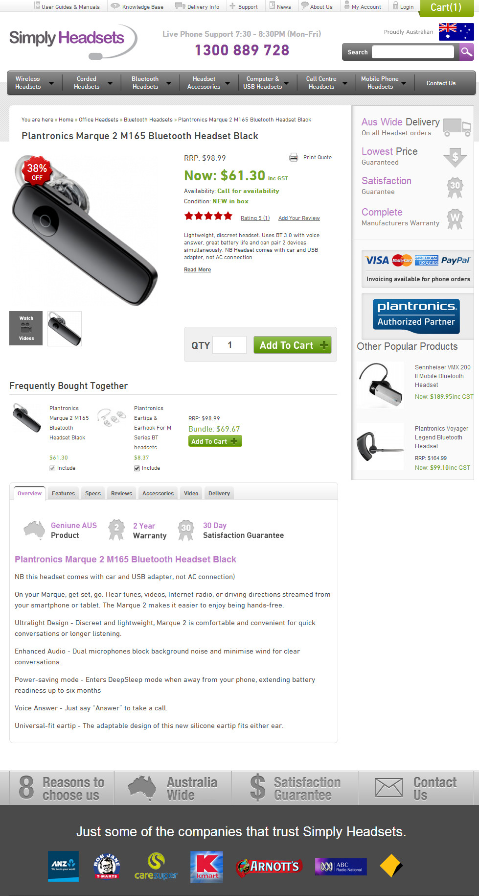Toggle Include checkbox for Marque 2 headset

coord(52,468)
